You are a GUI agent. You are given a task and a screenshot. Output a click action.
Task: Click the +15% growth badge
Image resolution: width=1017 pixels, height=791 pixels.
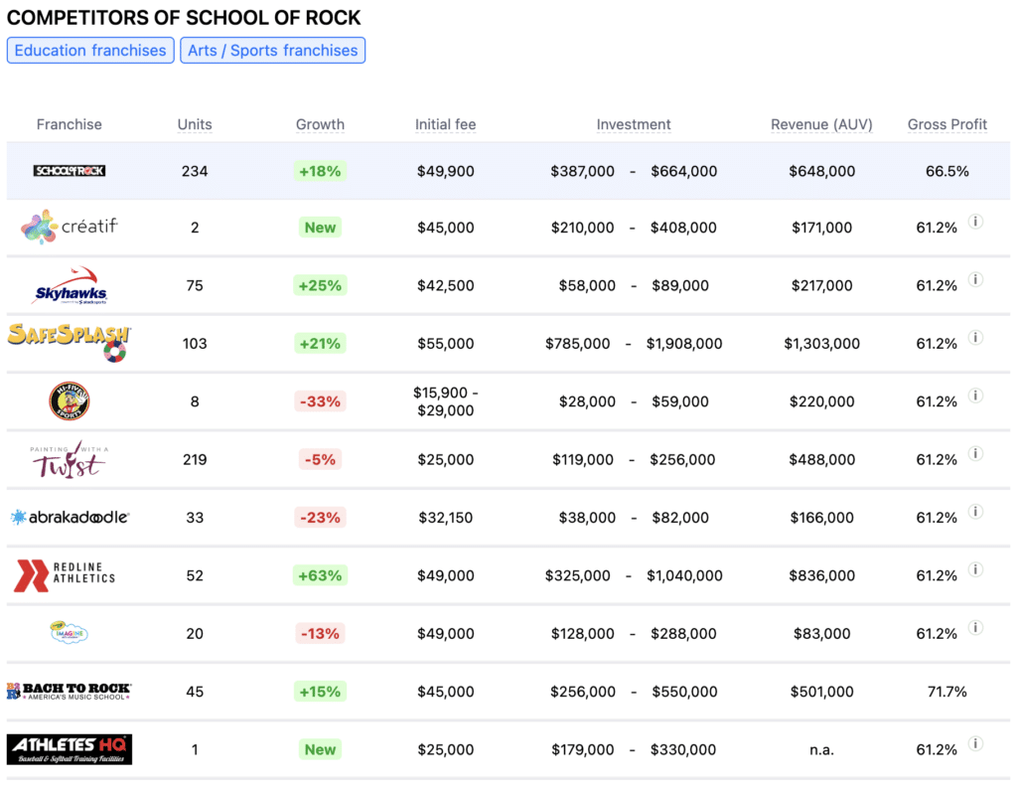(x=321, y=692)
